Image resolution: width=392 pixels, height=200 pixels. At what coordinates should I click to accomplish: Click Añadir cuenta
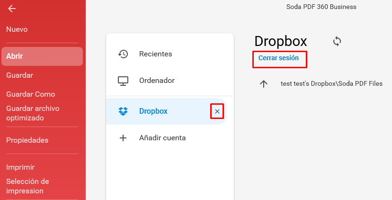(162, 138)
